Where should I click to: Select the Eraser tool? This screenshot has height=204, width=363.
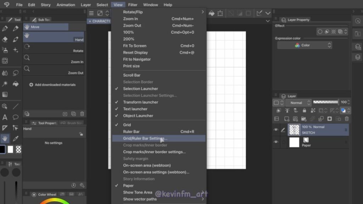(x=5, y=39)
